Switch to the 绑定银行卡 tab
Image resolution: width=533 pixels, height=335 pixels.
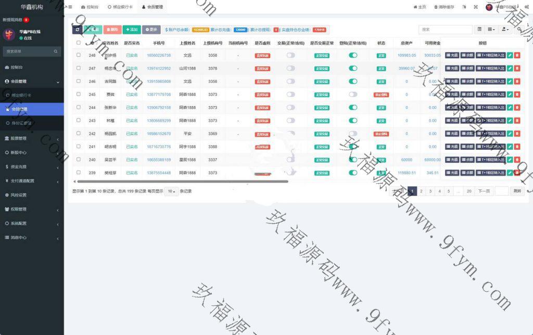[120, 7]
